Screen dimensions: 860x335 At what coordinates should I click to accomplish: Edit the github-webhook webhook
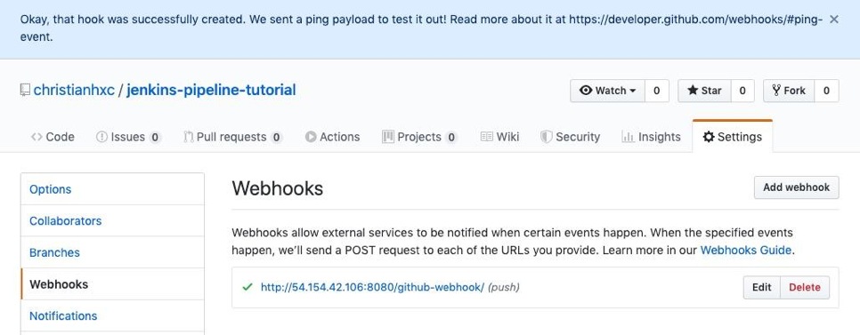coord(761,287)
